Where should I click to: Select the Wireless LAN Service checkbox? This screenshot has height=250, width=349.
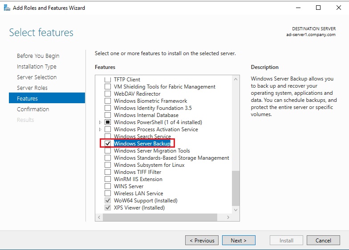[x=107, y=194]
